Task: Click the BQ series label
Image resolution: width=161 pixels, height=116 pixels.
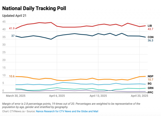Action: (x=150, y=84)
